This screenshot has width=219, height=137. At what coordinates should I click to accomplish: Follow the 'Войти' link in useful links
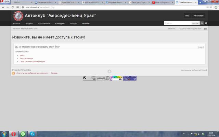pyautogui.click(x=22, y=55)
